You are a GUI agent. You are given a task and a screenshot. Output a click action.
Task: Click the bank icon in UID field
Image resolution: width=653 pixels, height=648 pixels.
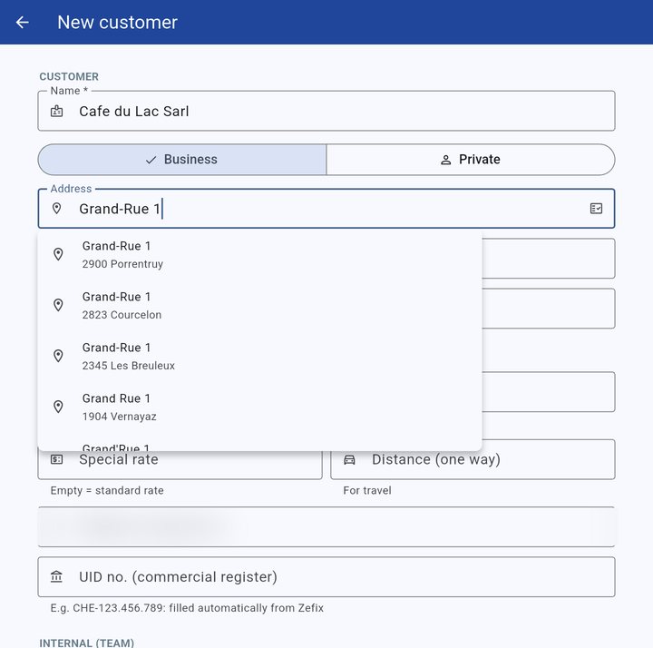pyautogui.click(x=56, y=576)
